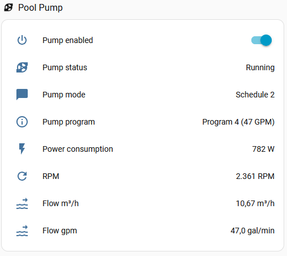Open the Flow m³/h label
This screenshot has width=287, height=256.
pos(61,203)
